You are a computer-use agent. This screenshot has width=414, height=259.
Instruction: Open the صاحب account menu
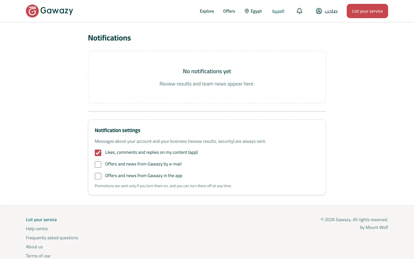(327, 11)
